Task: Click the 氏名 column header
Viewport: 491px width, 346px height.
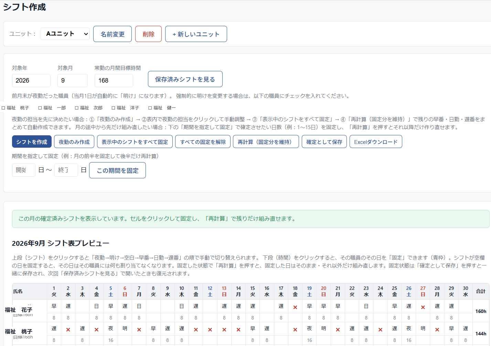Action: click(30, 291)
